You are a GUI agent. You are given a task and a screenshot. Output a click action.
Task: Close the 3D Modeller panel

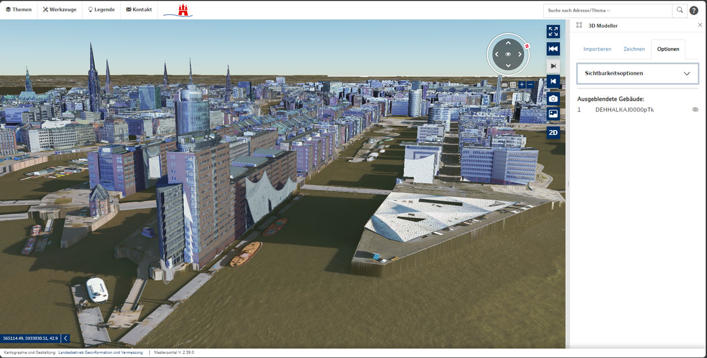pos(700,25)
